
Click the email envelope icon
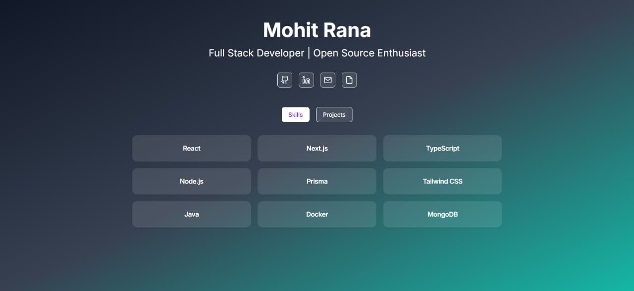click(x=328, y=80)
